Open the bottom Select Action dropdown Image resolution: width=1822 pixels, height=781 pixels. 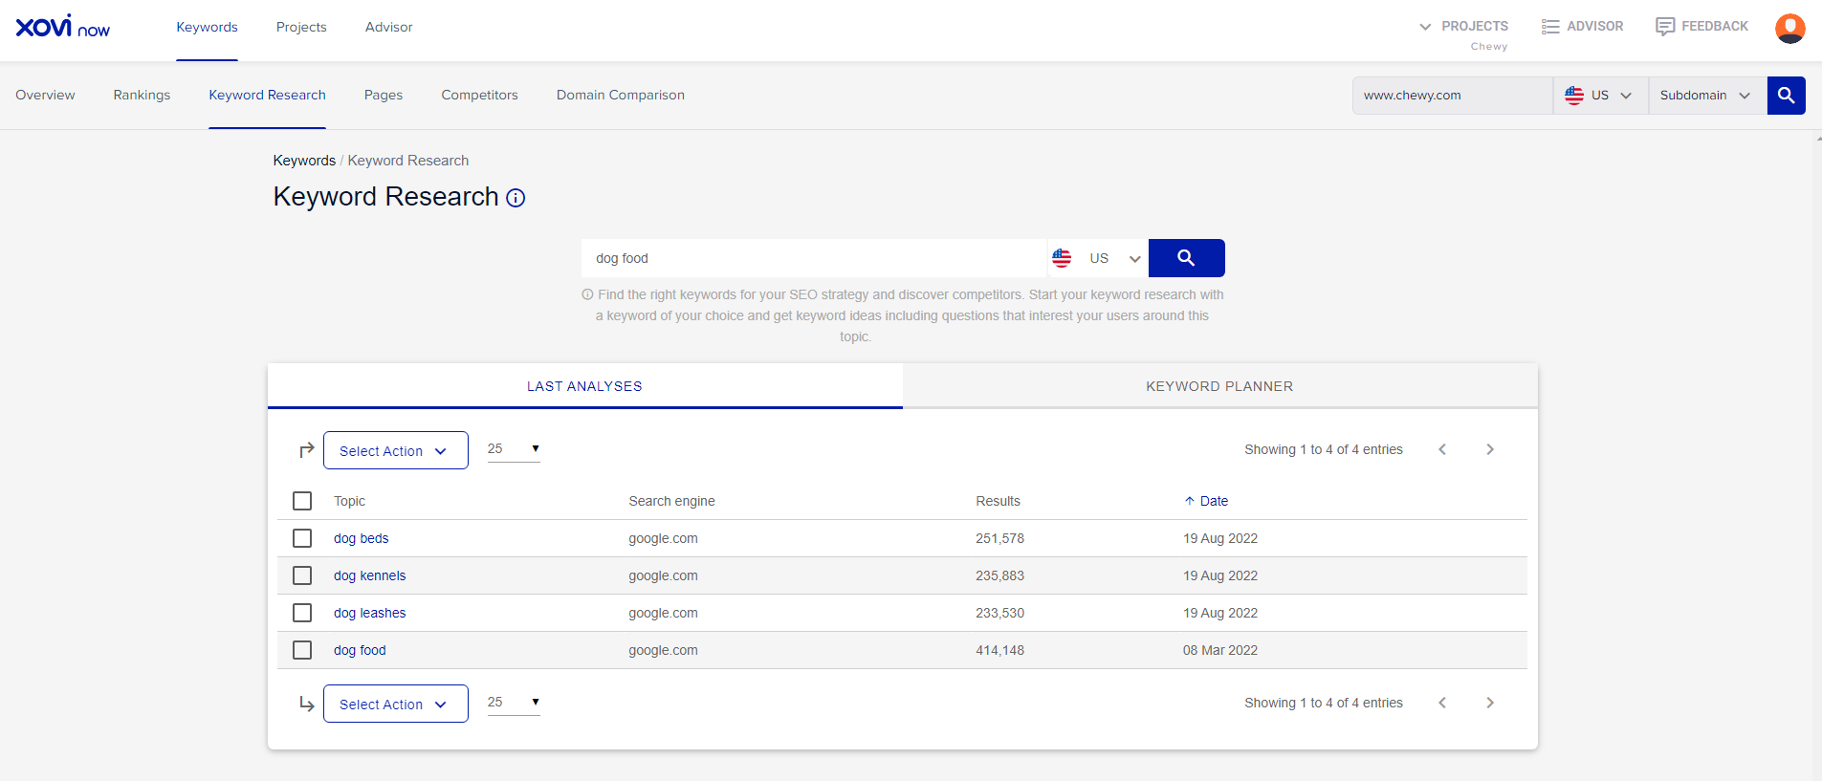pyautogui.click(x=396, y=704)
